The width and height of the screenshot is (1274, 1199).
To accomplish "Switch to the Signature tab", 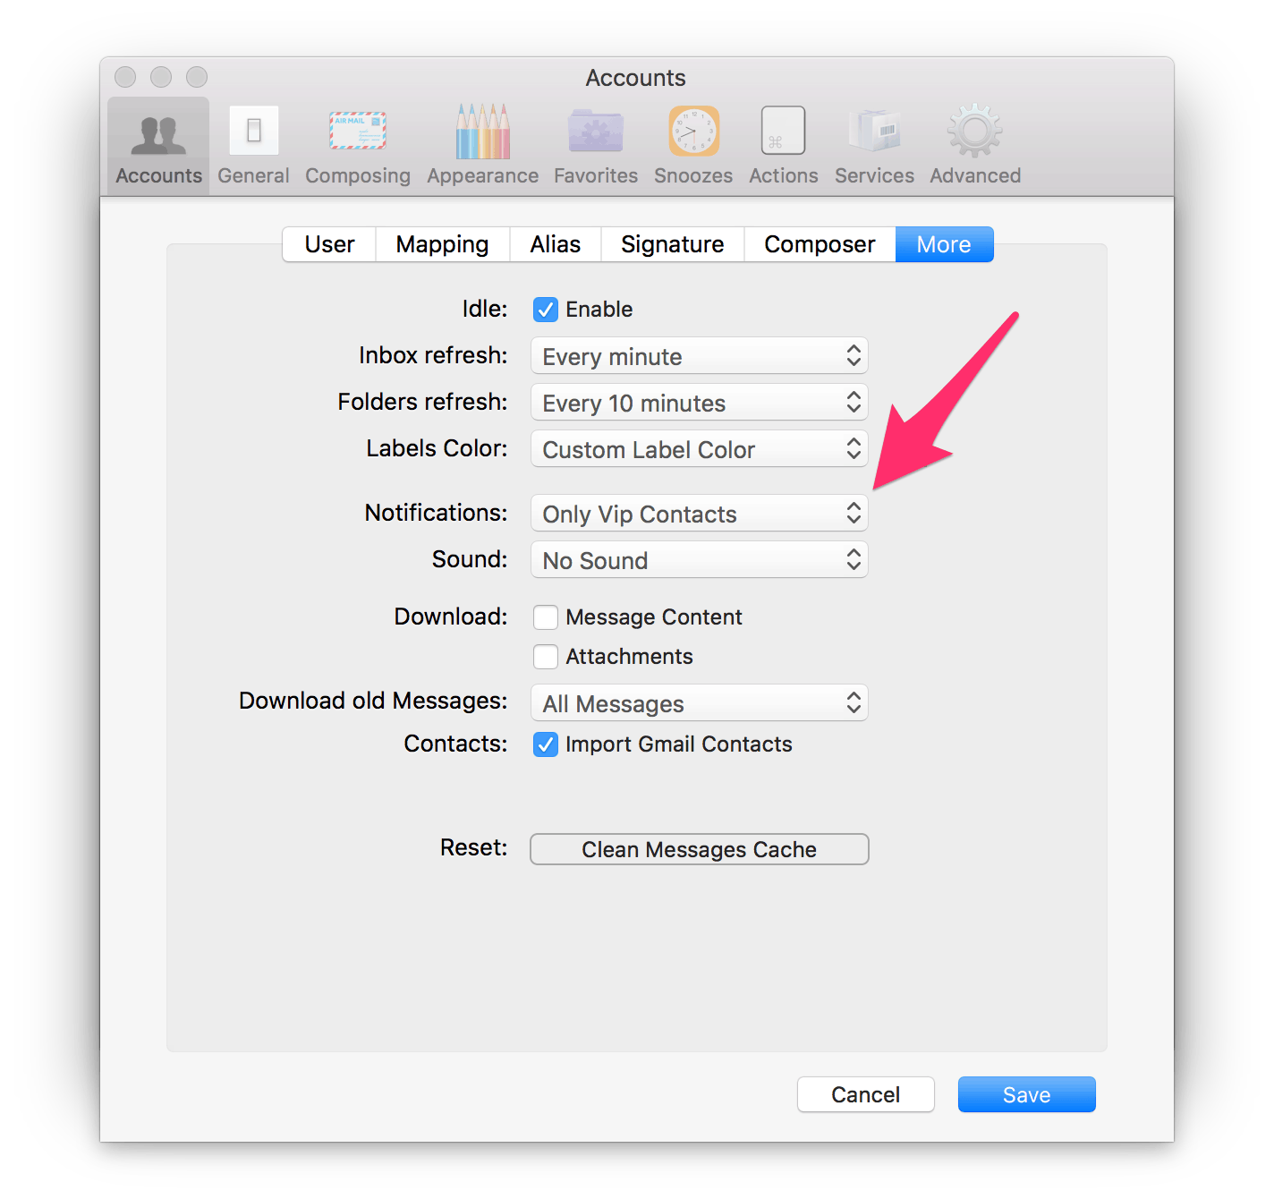I will click(x=673, y=244).
